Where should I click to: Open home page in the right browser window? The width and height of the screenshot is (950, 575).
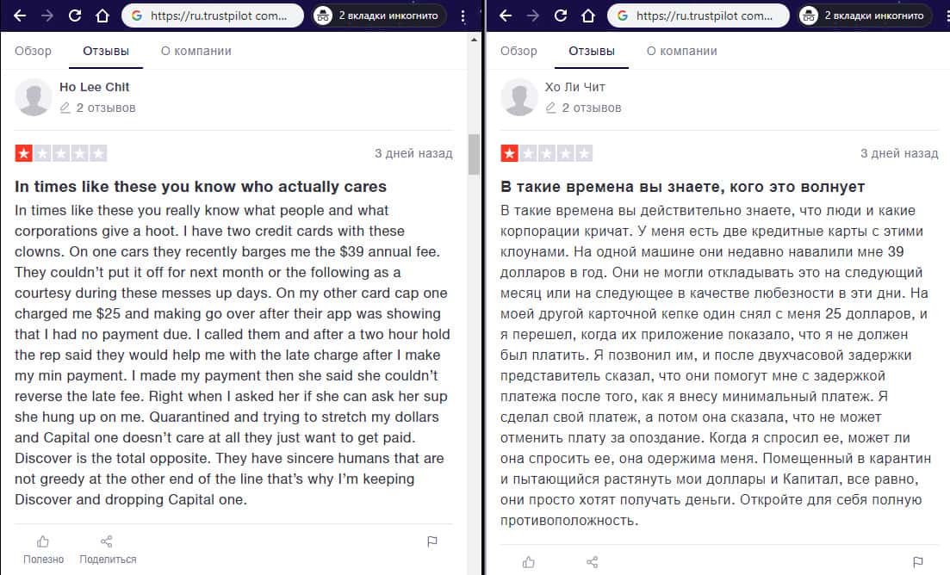[x=588, y=15]
